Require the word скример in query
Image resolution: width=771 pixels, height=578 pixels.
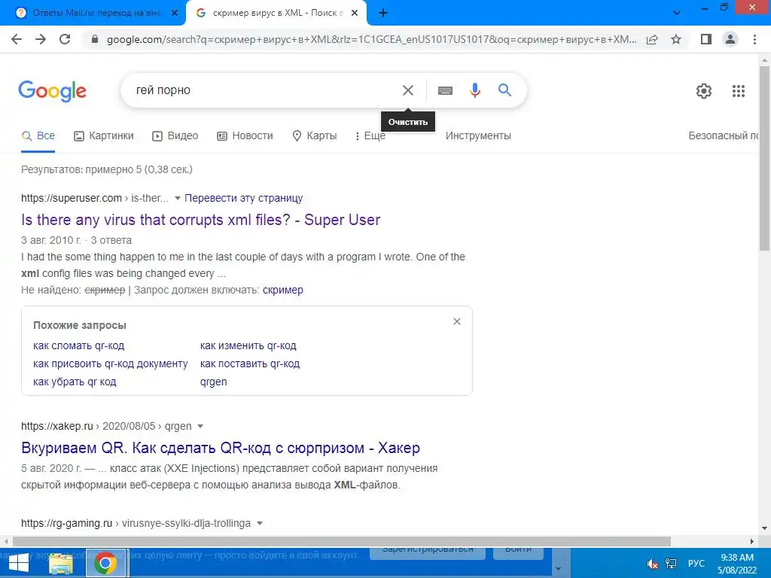pyautogui.click(x=283, y=290)
